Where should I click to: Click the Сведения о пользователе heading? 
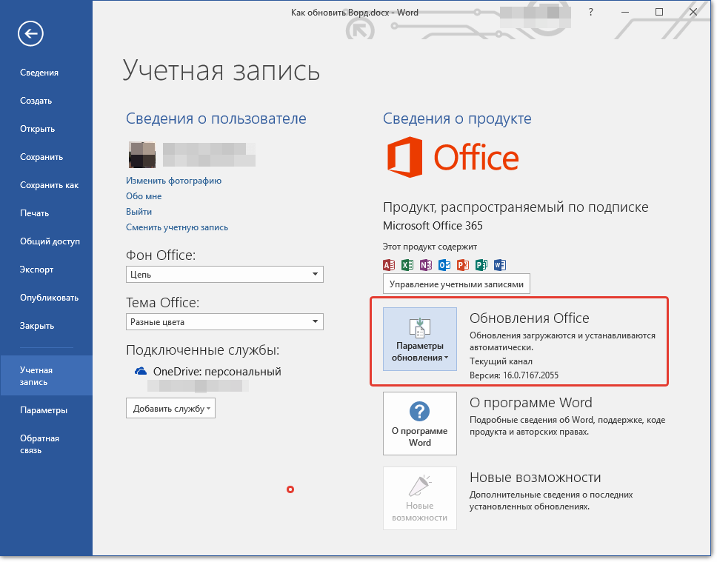(216, 118)
